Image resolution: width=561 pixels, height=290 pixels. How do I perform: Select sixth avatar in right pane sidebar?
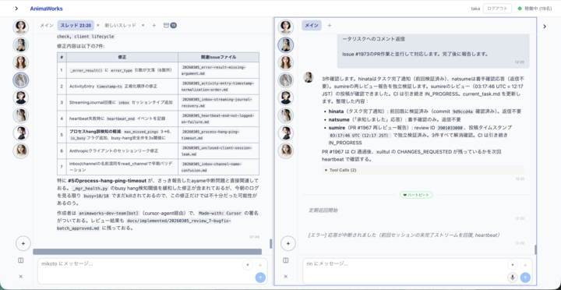(x=285, y=115)
